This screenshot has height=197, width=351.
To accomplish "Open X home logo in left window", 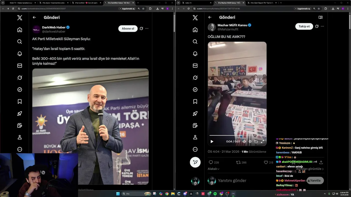I will (19, 18).
